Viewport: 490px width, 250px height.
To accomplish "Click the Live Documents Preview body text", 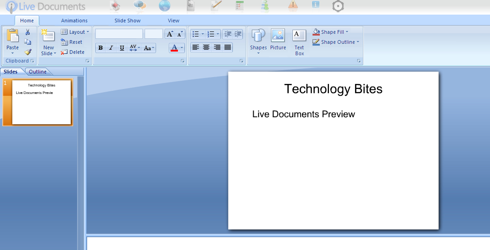I will (303, 114).
